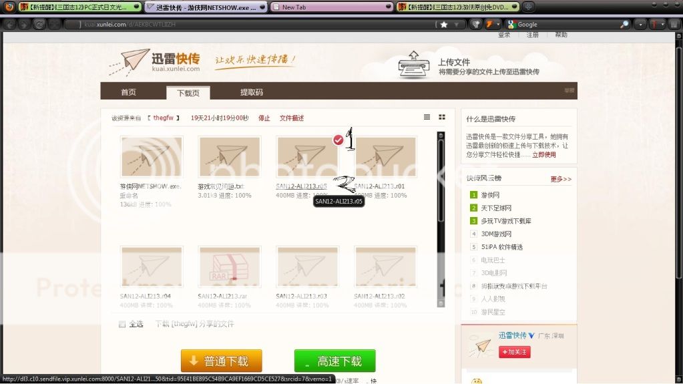
Task: Click the 举报 link
Action: (x=570, y=90)
